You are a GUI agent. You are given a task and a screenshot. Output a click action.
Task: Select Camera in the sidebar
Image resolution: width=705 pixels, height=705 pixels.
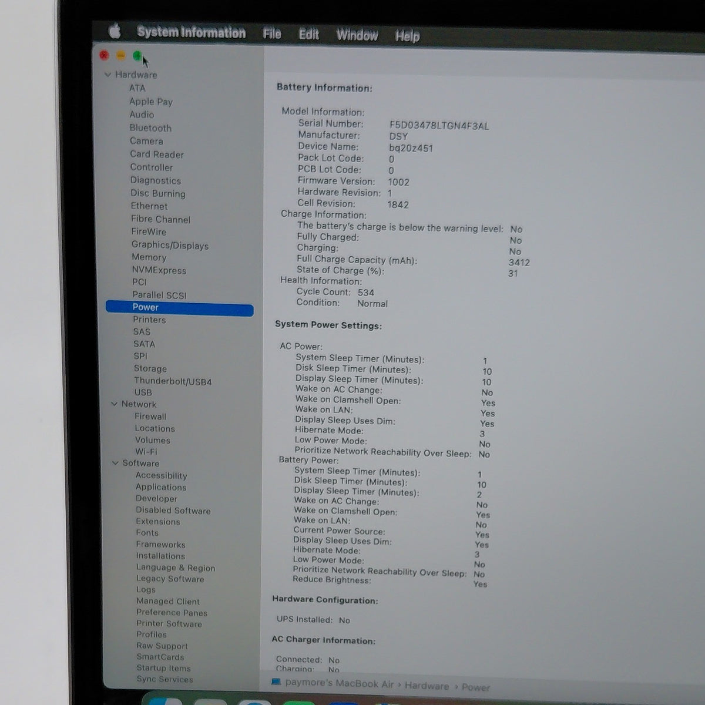[146, 141]
